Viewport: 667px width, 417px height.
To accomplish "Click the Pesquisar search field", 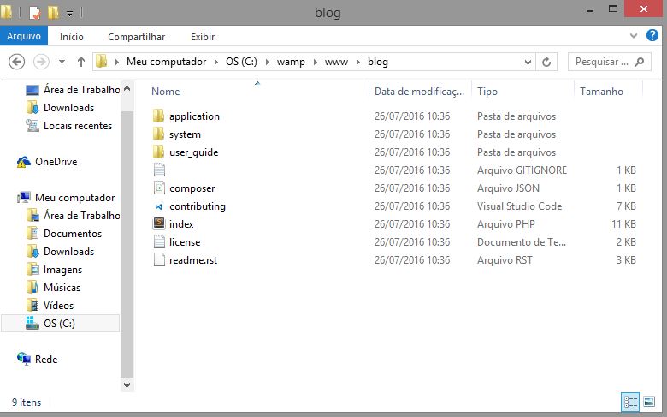I will tap(601, 62).
